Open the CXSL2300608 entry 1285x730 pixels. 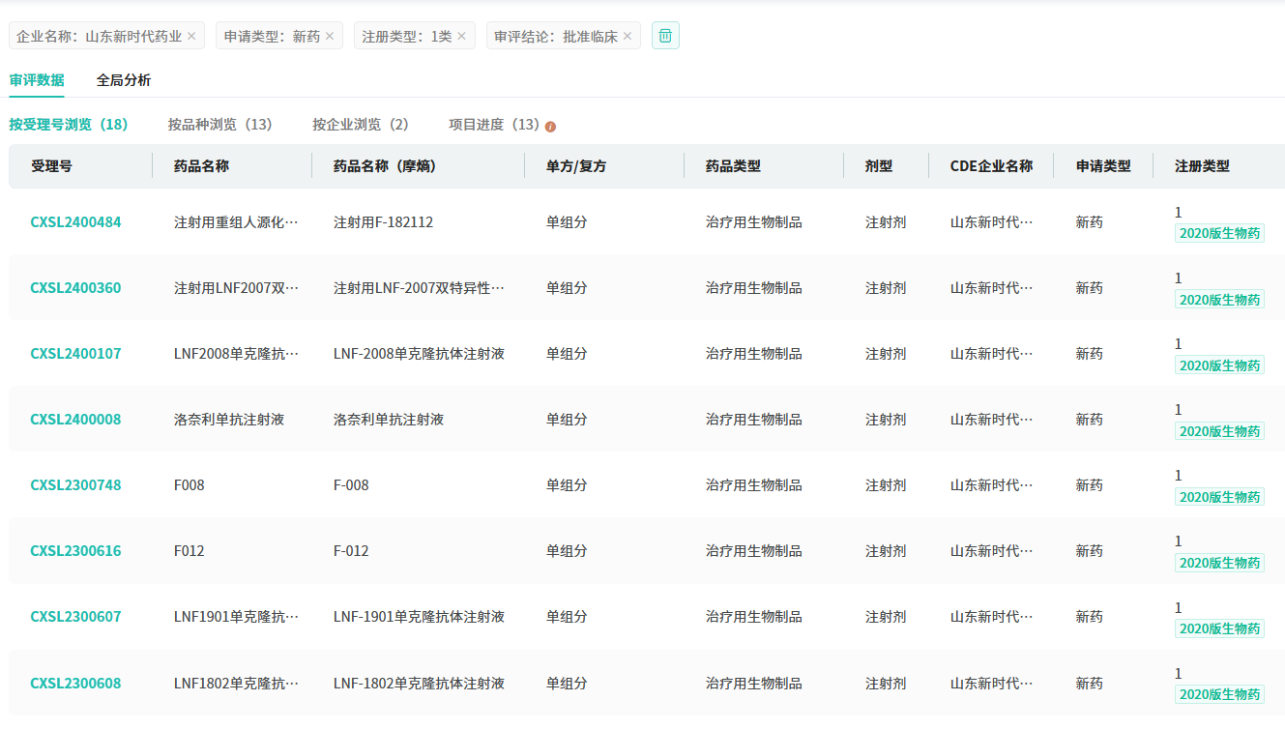coord(75,684)
